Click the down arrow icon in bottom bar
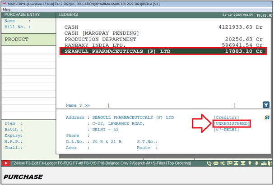This screenshot has height=185, width=274. coord(256,163)
